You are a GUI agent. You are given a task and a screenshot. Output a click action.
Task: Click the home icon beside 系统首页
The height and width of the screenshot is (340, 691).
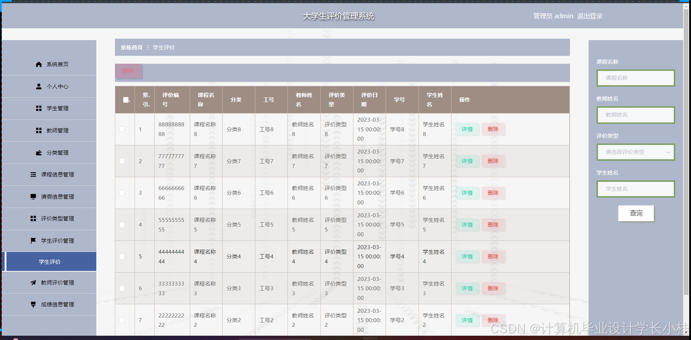(x=39, y=64)
